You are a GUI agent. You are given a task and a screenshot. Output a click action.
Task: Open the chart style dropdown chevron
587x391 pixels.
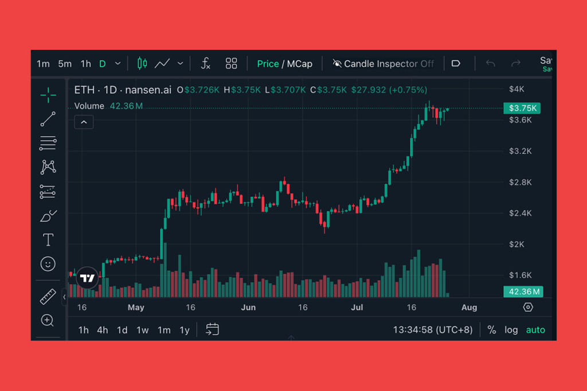tap(180, 64)
